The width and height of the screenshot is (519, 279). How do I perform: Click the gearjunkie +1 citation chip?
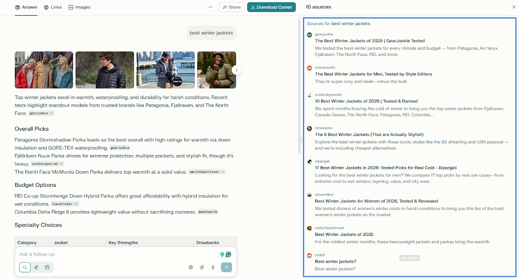pyautogui.click(x=41, y=113)
